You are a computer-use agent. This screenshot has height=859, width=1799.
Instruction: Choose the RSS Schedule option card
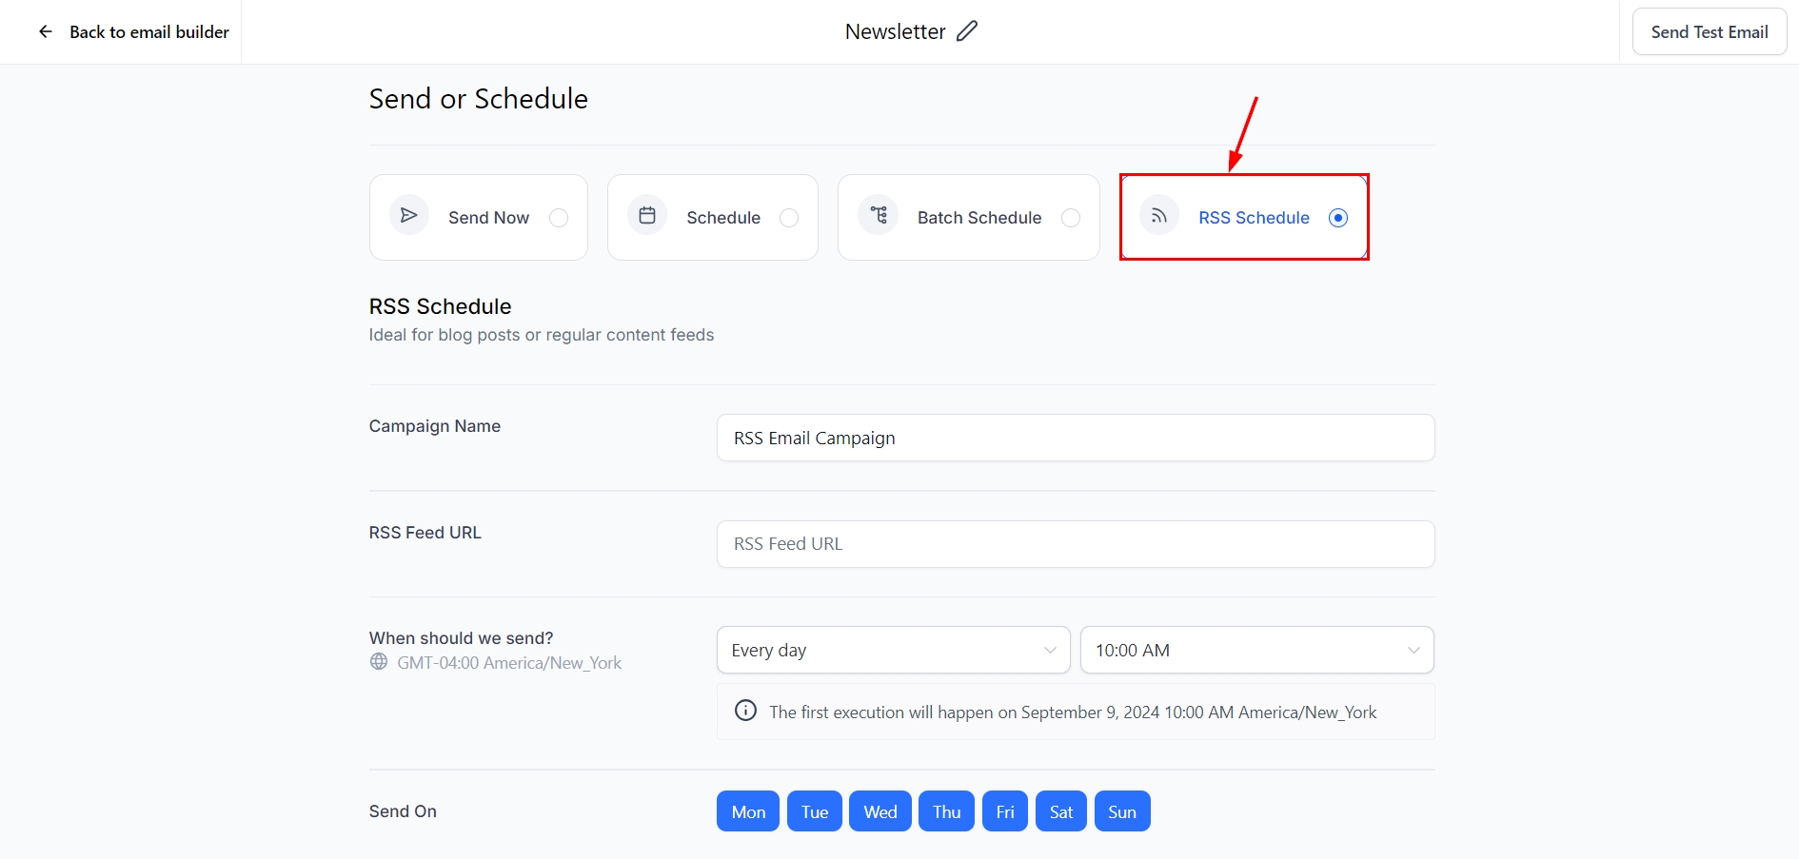1243,217
